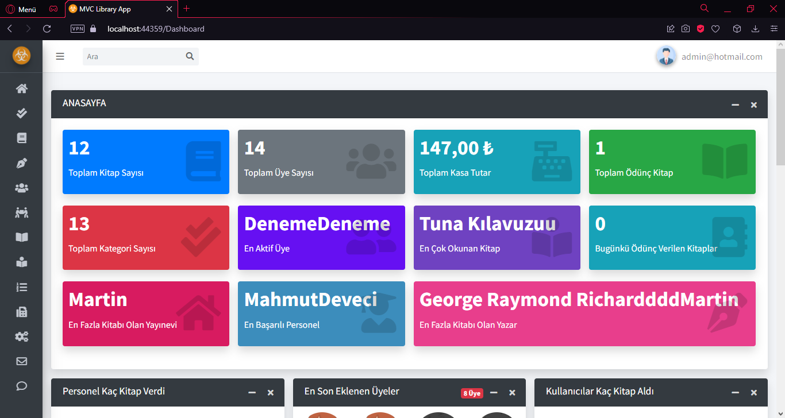This screenshot has width=785, height=418.
Task: Open the Opera Menü button
Action: pos(21,9)
